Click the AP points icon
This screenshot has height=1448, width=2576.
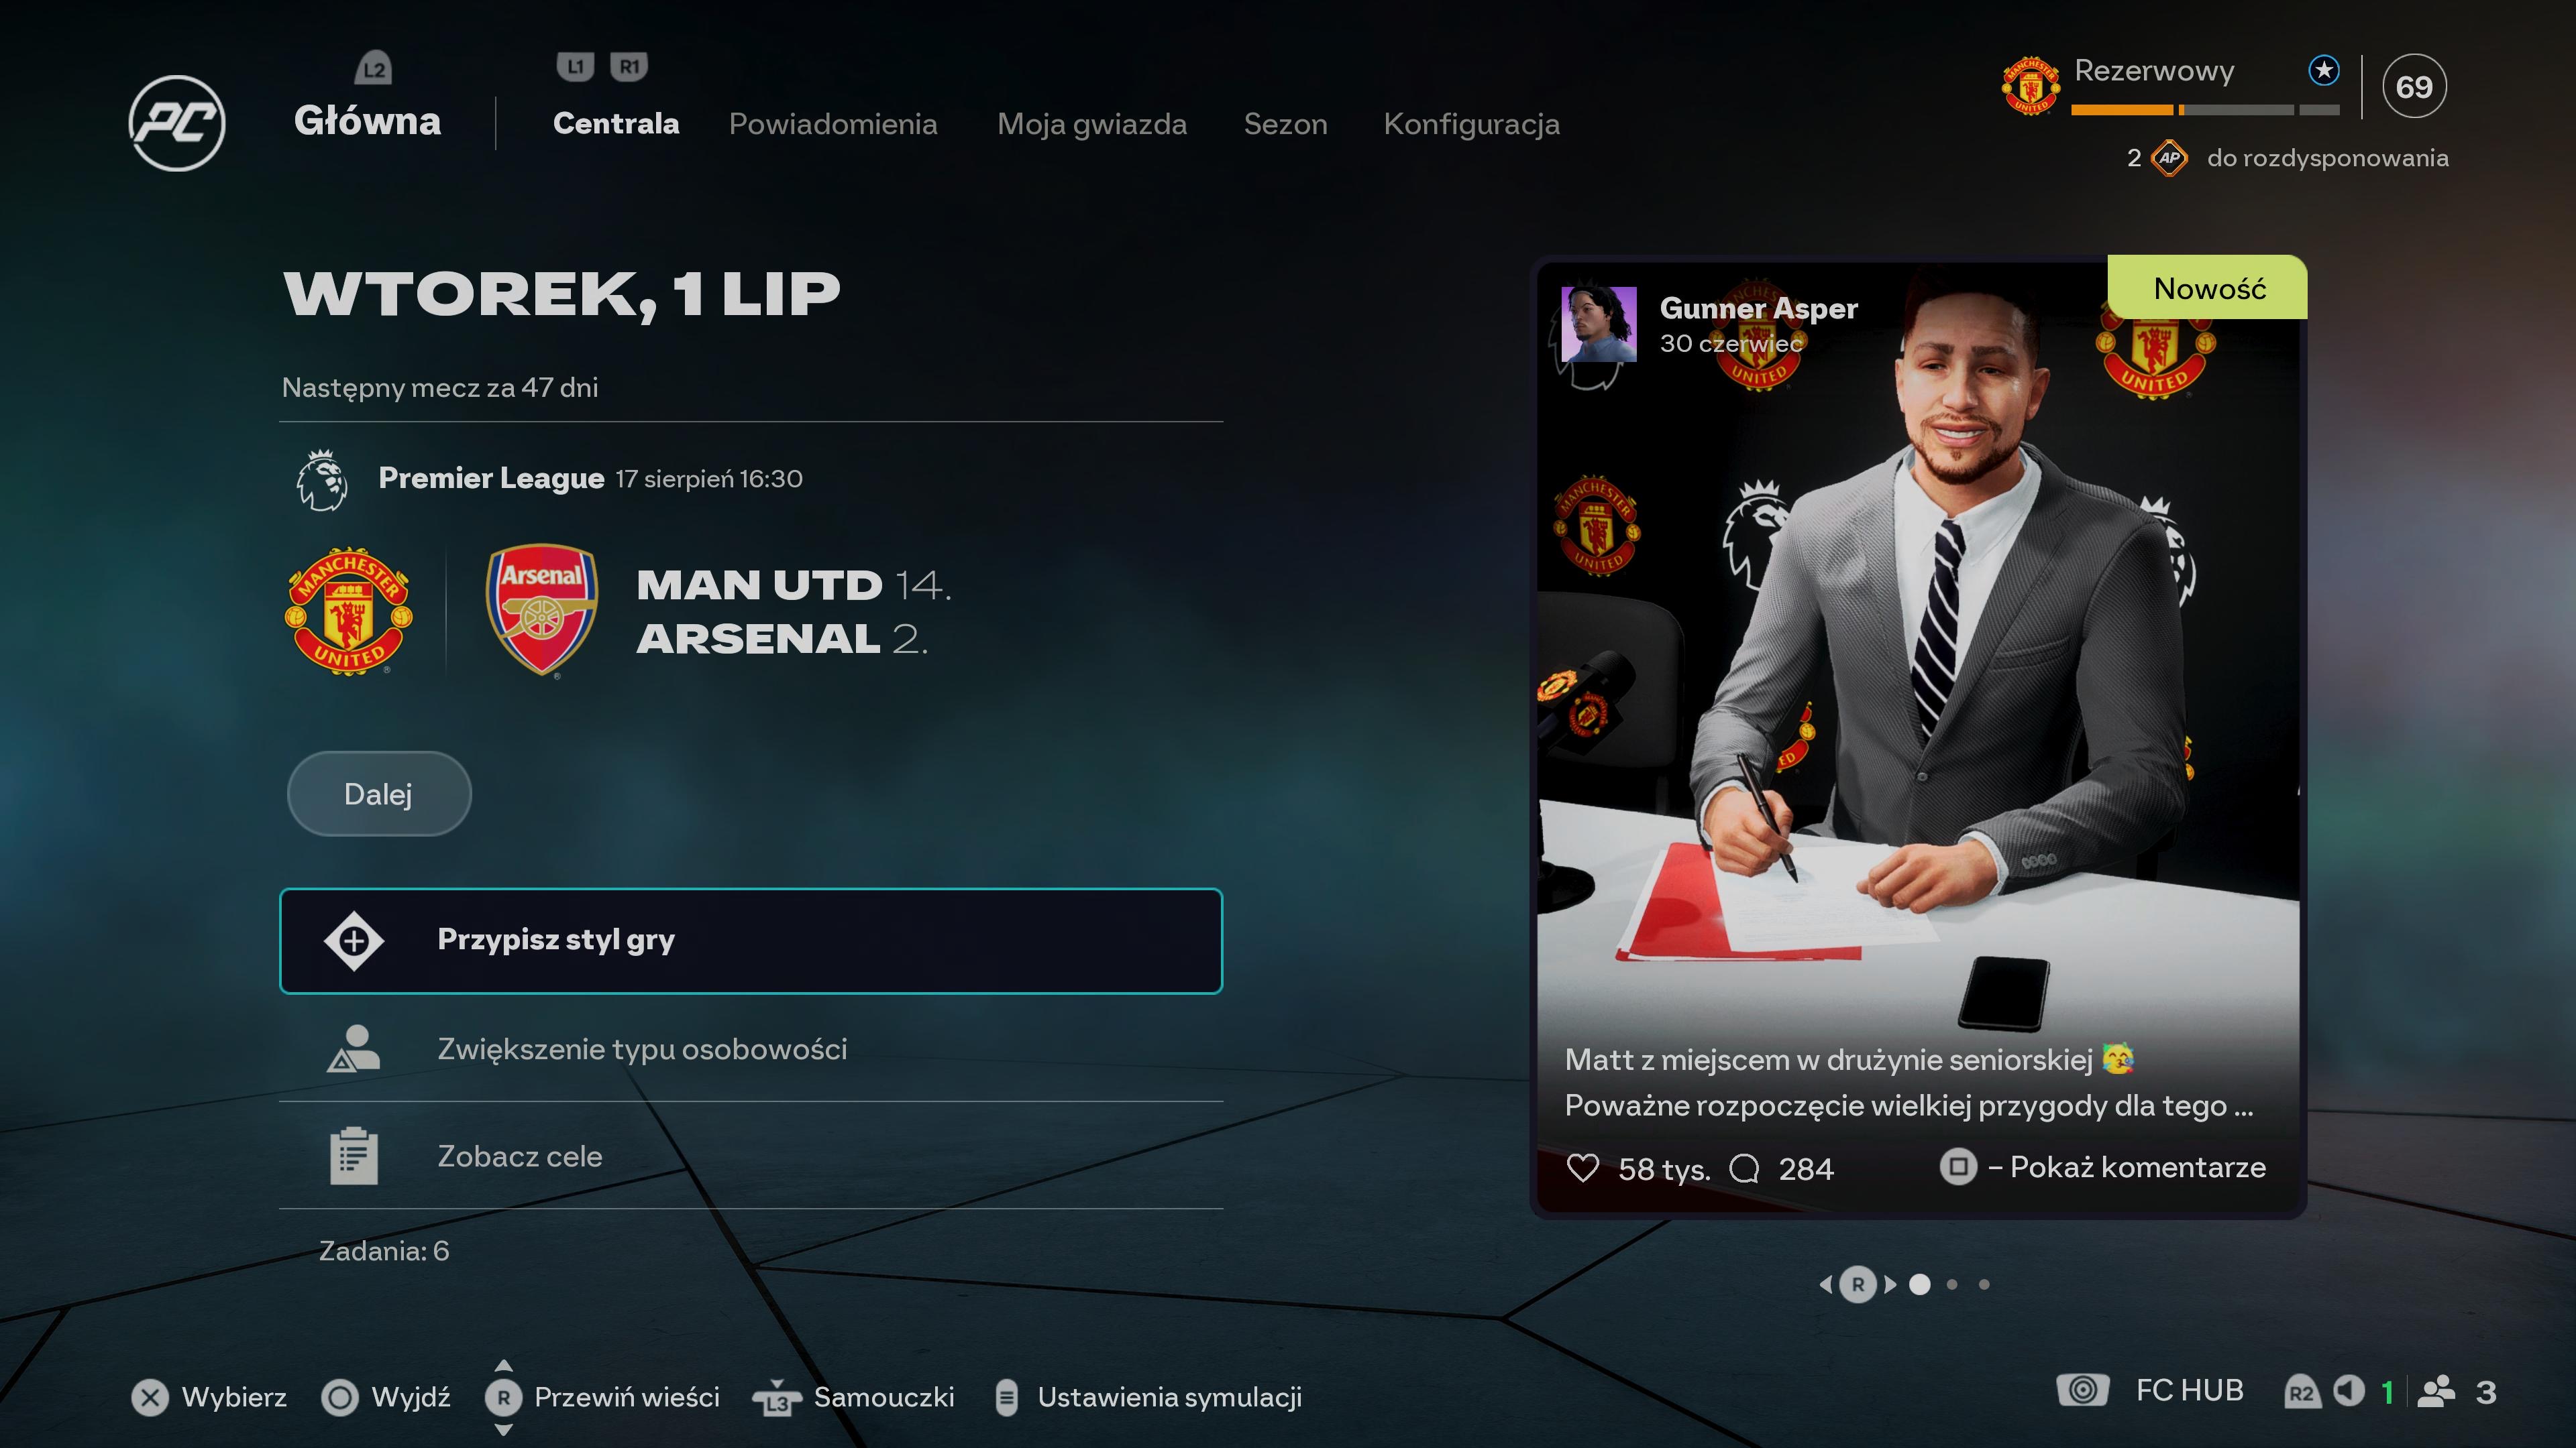tap(2169, 158)
